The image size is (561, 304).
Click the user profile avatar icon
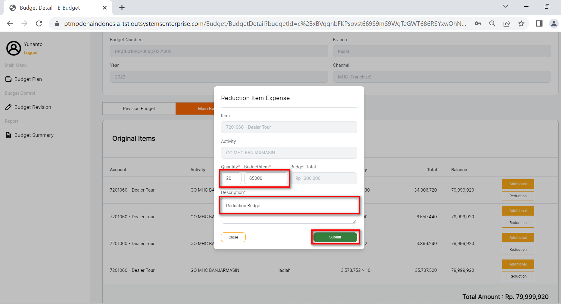[14, 48]
